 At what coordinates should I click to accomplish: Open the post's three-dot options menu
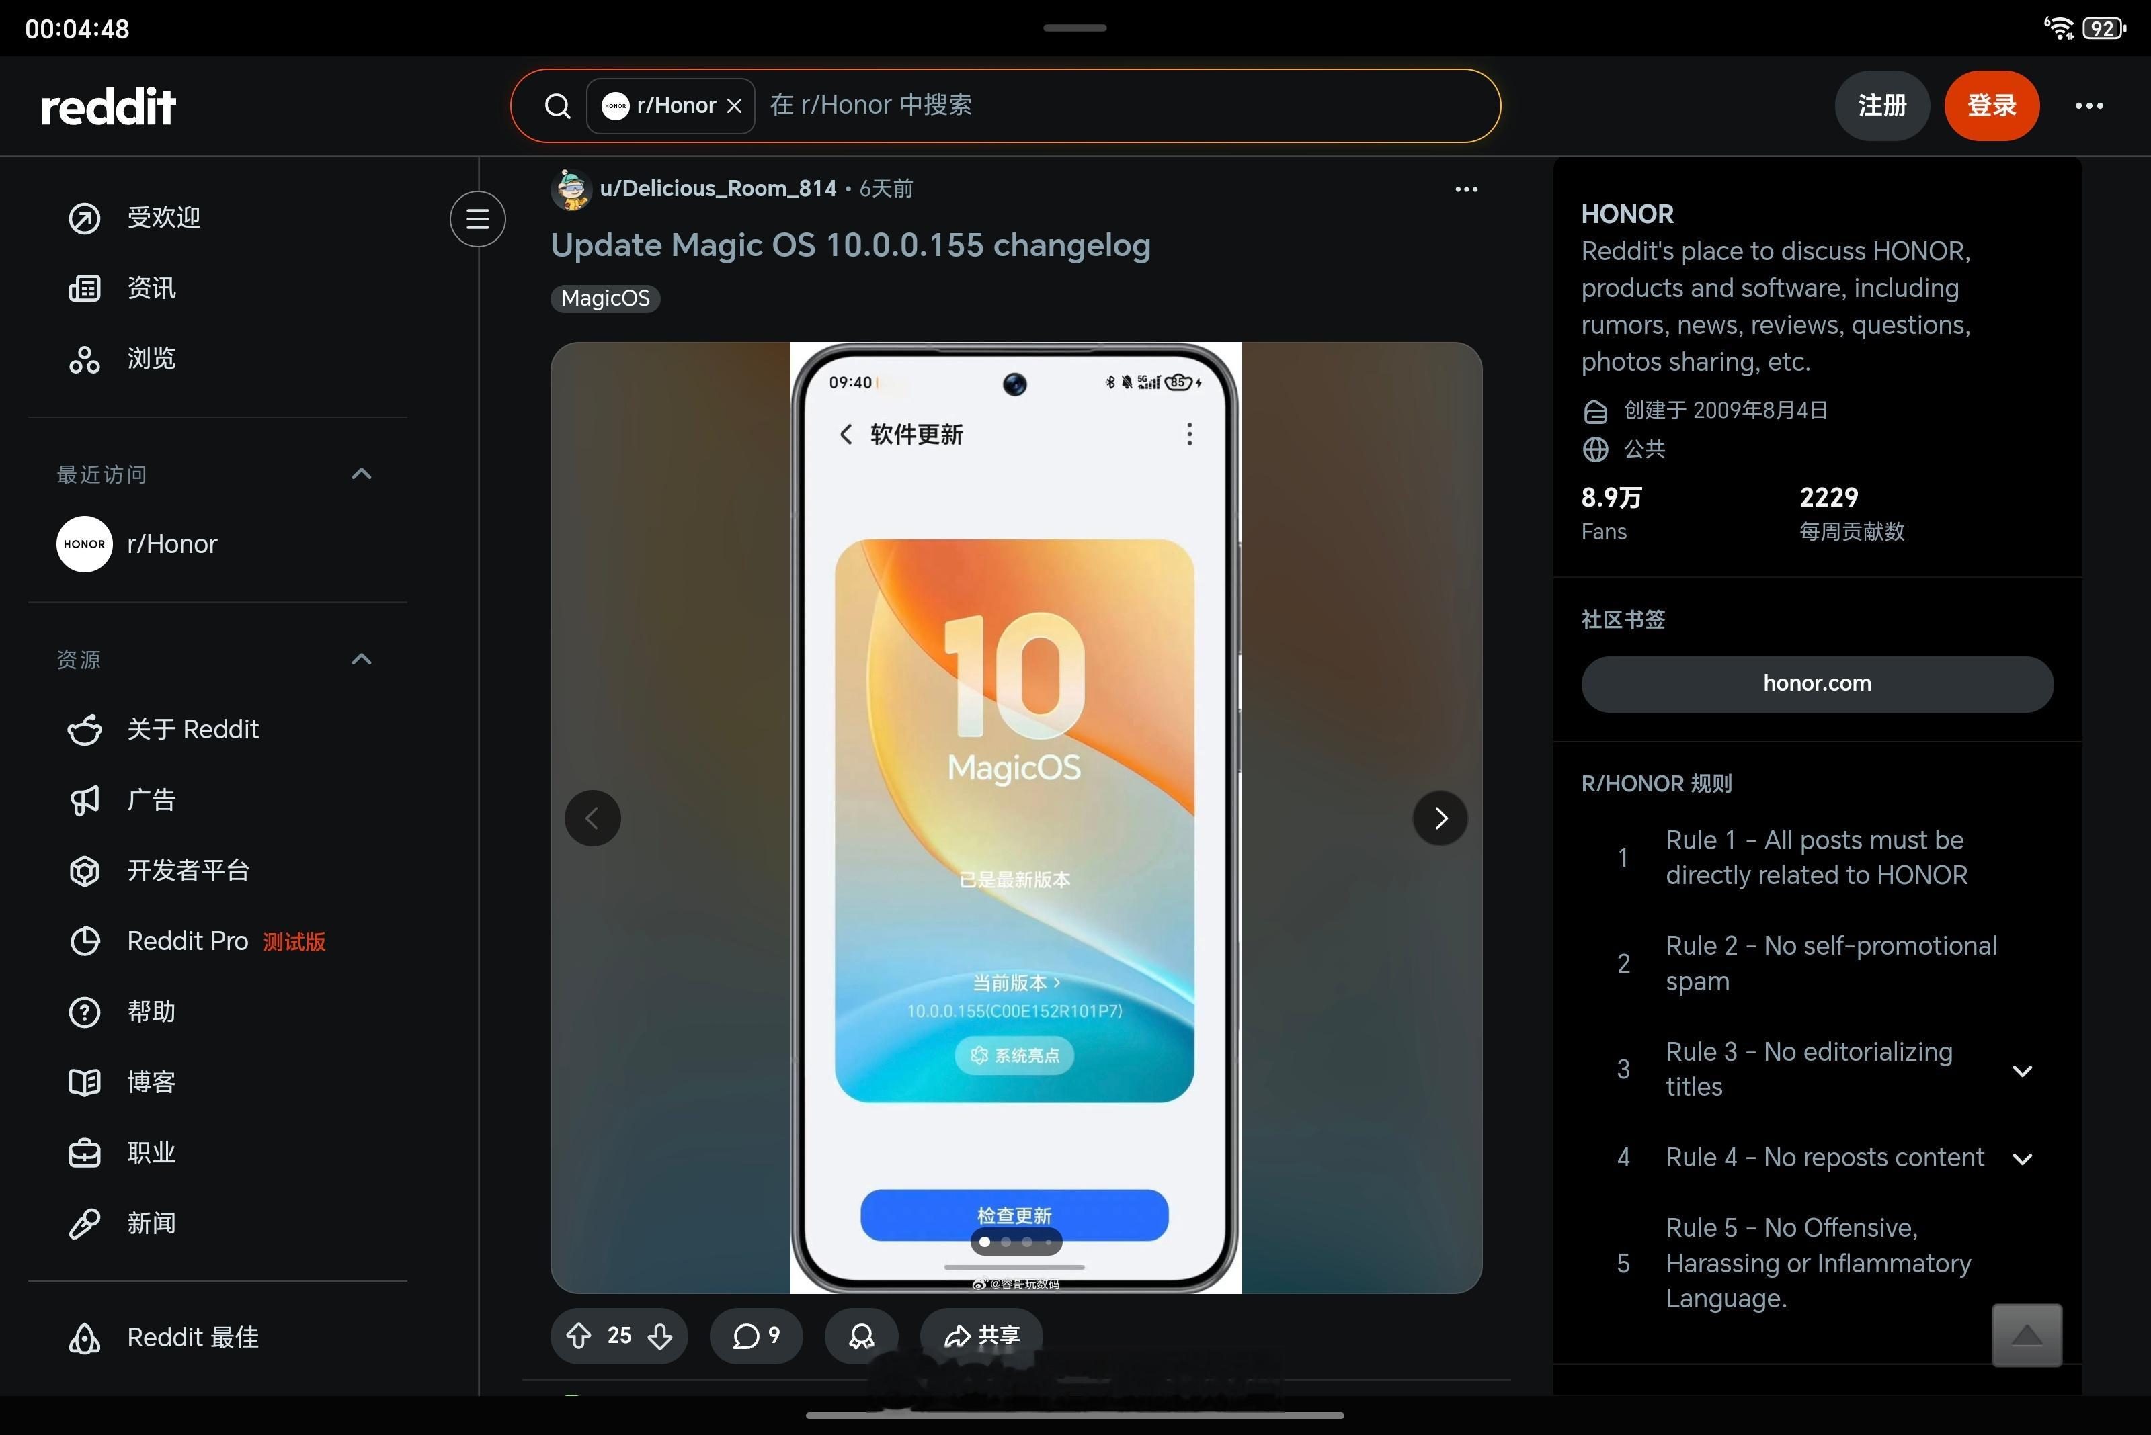(x=1466, y=189)
